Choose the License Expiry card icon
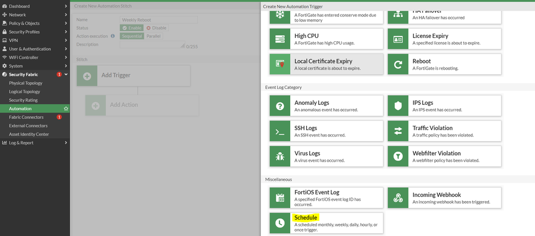 (398, 39)
